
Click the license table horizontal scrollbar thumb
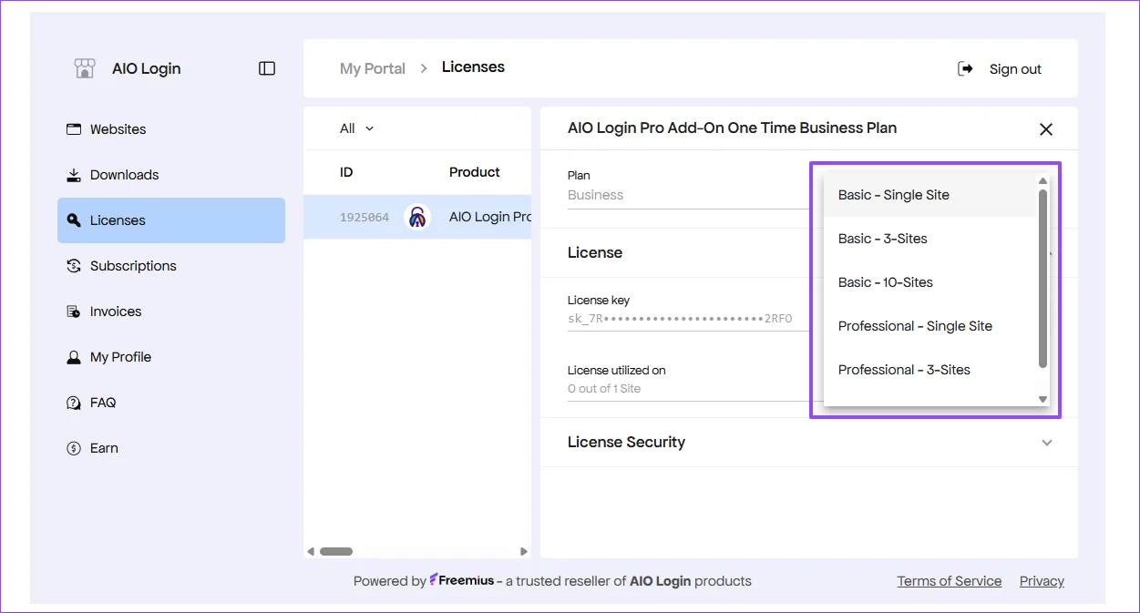point(336,551)
